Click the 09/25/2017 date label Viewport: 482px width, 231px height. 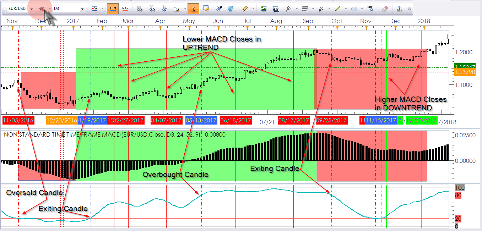tap(331, 121)
